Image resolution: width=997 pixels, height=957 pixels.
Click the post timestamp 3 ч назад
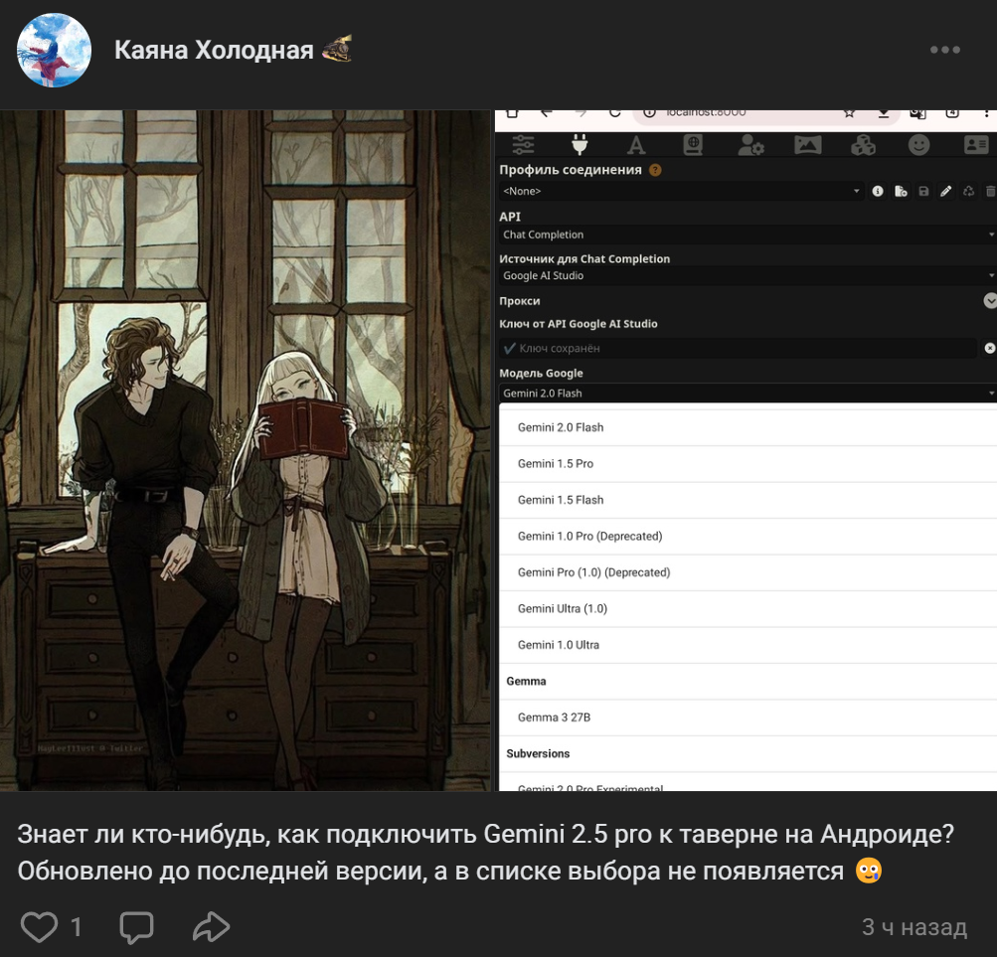[x=914, y=927]
